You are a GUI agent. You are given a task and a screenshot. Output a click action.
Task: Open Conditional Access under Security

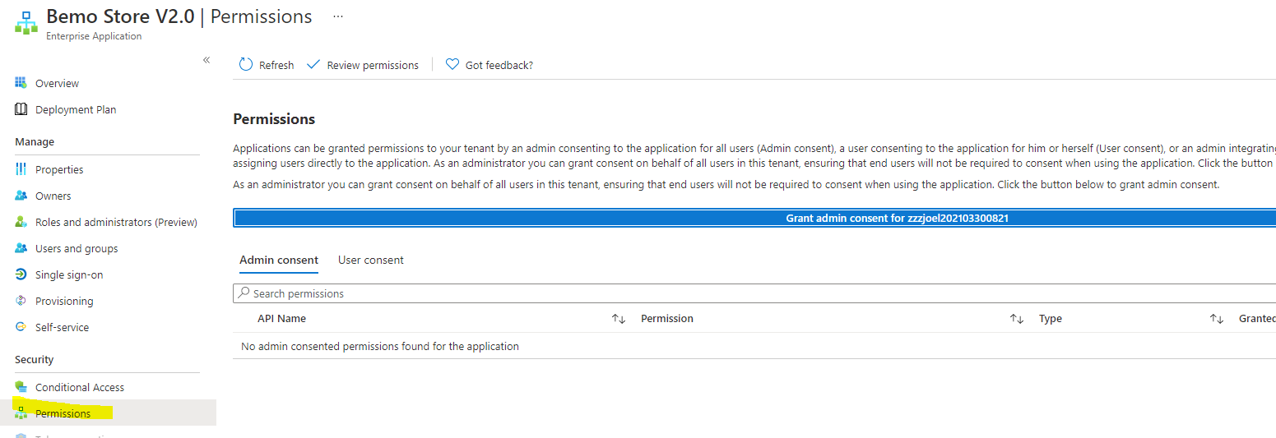tap(80, 387)
